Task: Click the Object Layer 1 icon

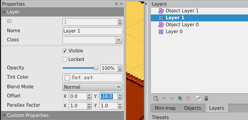Action: coord(161,11)
